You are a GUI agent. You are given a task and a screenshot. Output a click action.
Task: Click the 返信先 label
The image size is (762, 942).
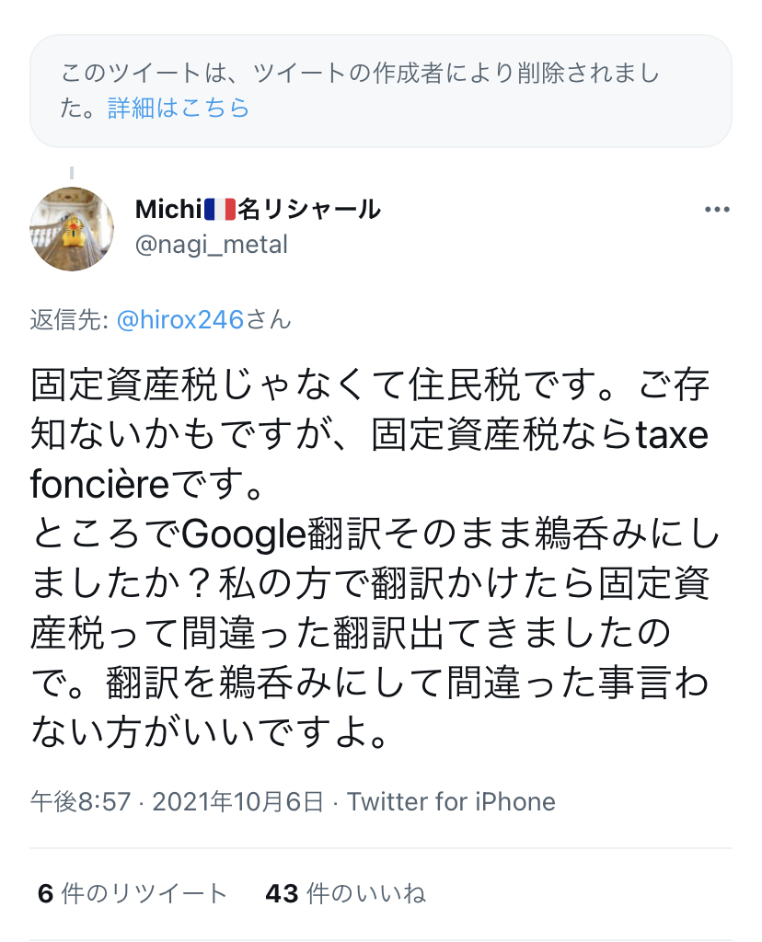[x=69, y=320]
